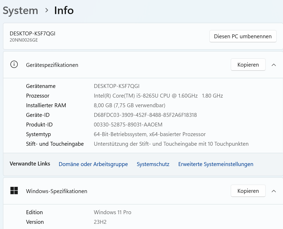
Task: Select the Geräte-ID label
Action: (38, 115)
